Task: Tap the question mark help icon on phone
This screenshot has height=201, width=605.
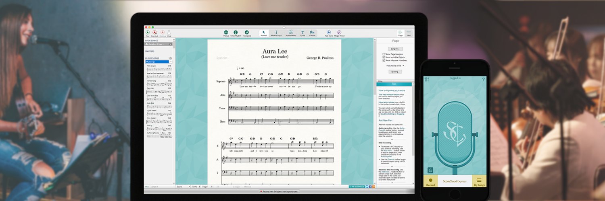Action: coord(484,80)
